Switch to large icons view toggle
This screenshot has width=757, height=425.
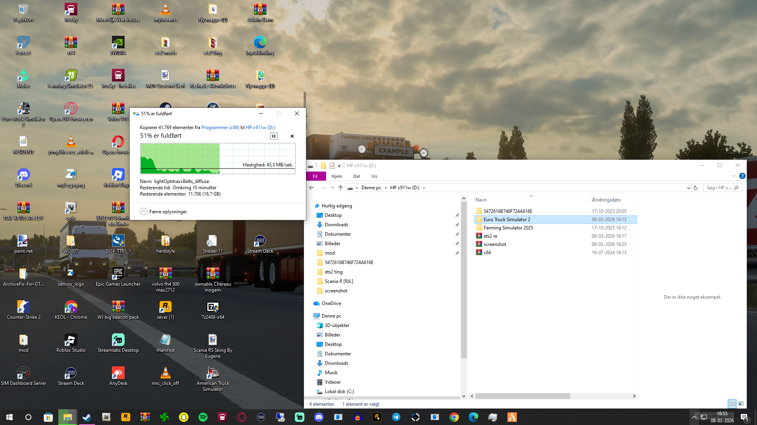coord(741,404)
